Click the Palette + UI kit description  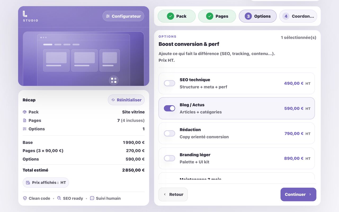(194, 162)
